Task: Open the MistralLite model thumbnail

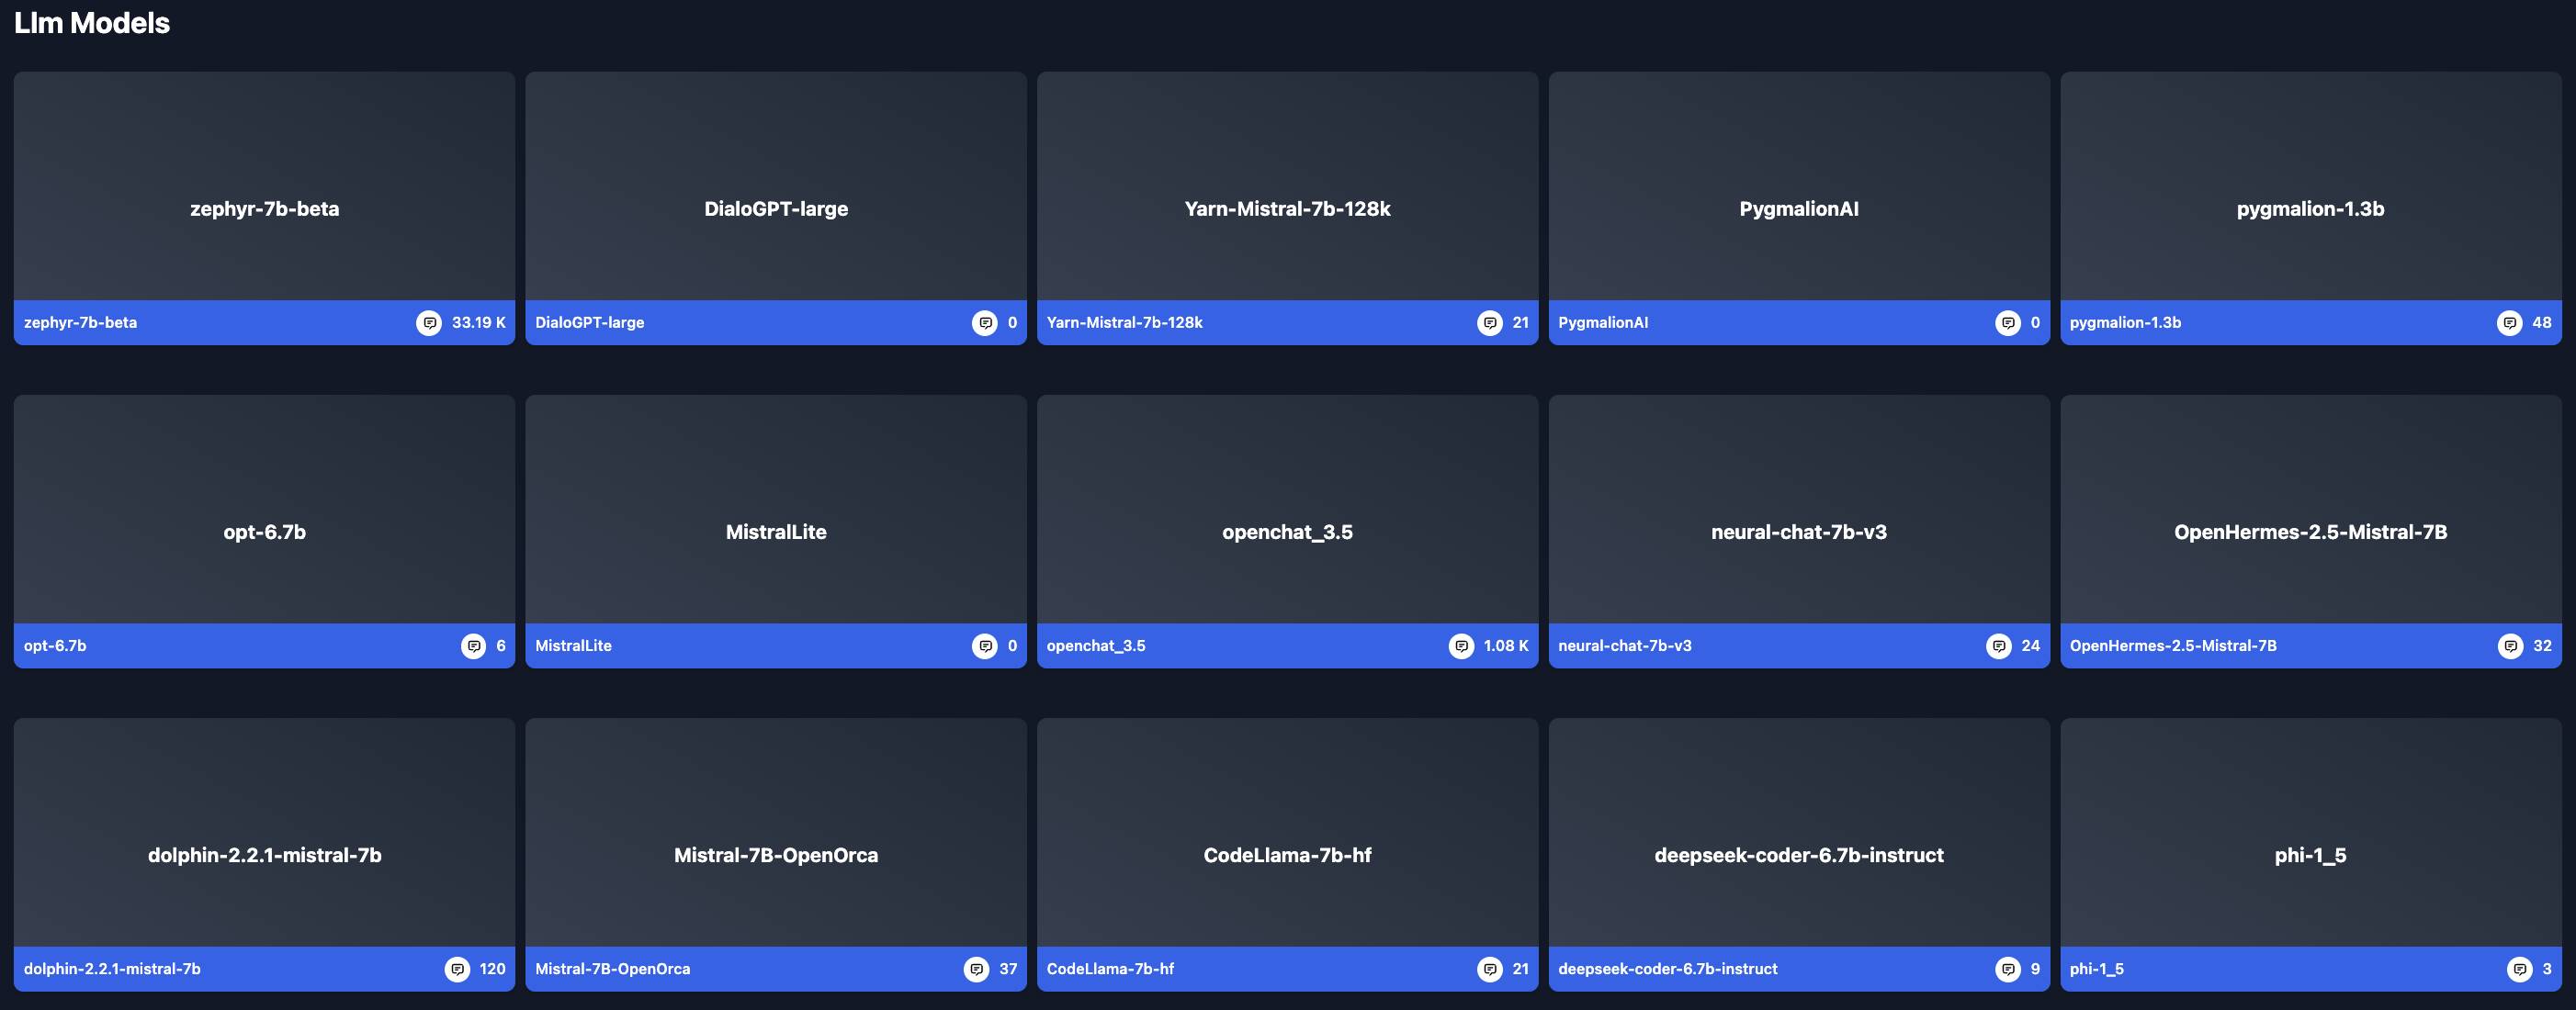Action: tap(776, 510)
